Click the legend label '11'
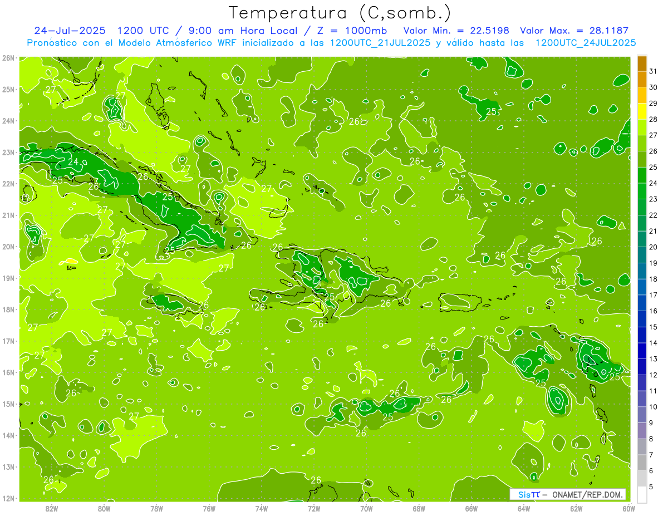The image size is (668, 516). point(654,391)
